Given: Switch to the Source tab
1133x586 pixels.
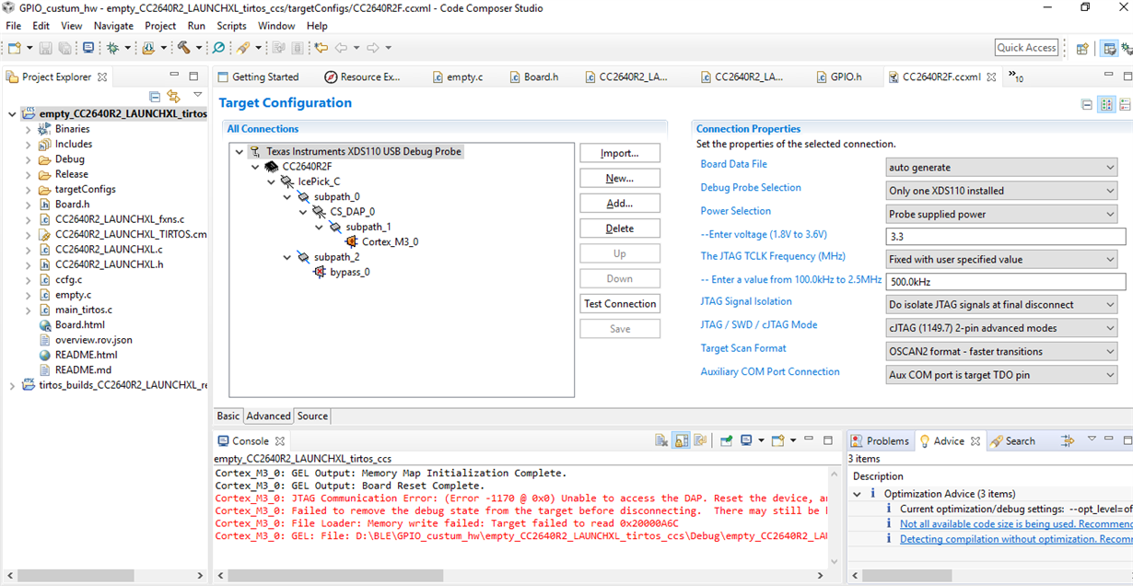Looking at the screenshot, I should click(x=312, y=416).
